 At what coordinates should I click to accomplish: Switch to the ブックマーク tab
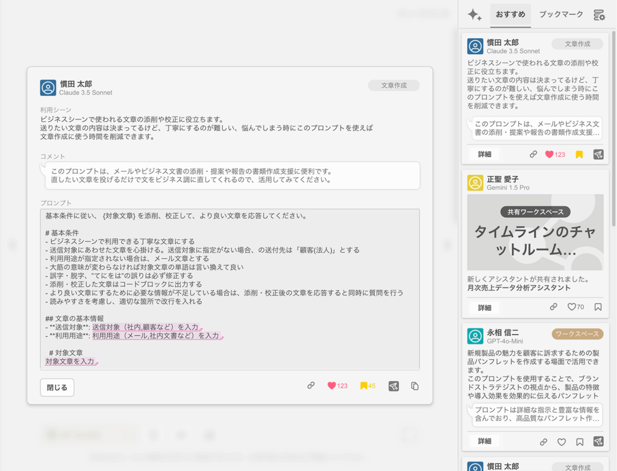click(x=560, y=14)
